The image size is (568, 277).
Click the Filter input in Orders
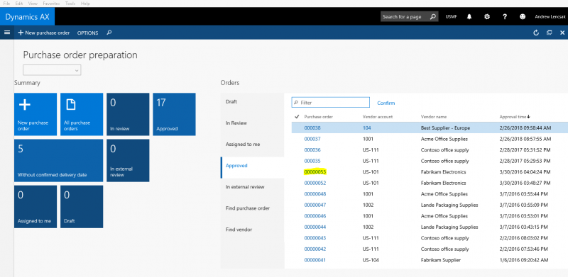point(331,103)
